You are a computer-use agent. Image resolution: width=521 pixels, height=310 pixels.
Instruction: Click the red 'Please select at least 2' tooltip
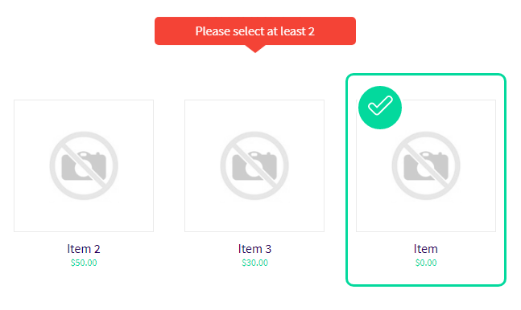point(255,31)
